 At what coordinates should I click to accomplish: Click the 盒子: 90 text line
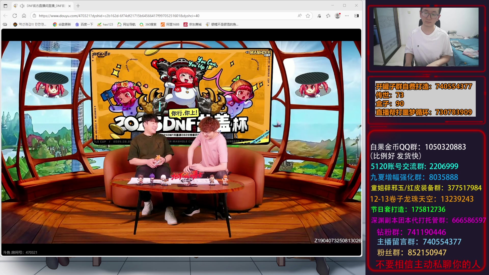tap(390, 104)
